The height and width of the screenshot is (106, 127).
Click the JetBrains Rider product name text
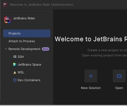24,18
